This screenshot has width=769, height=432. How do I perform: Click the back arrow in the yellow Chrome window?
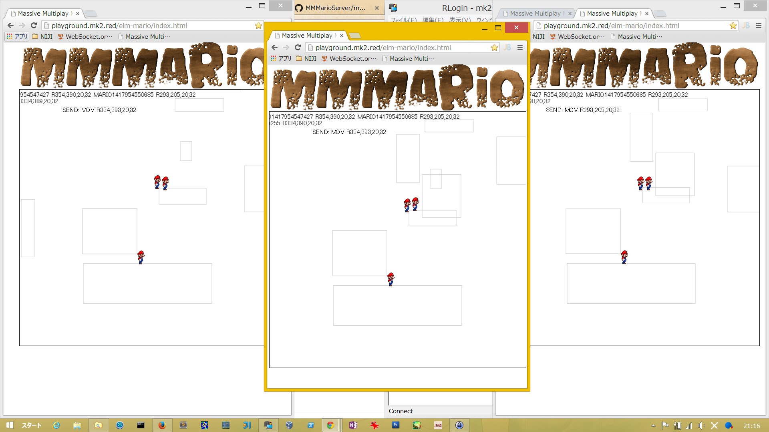click(x=274, y=48)
